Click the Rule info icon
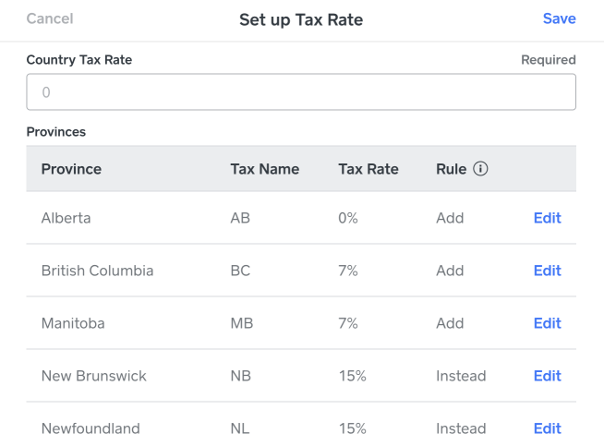The image size is (604, 446). click(480, 170)
